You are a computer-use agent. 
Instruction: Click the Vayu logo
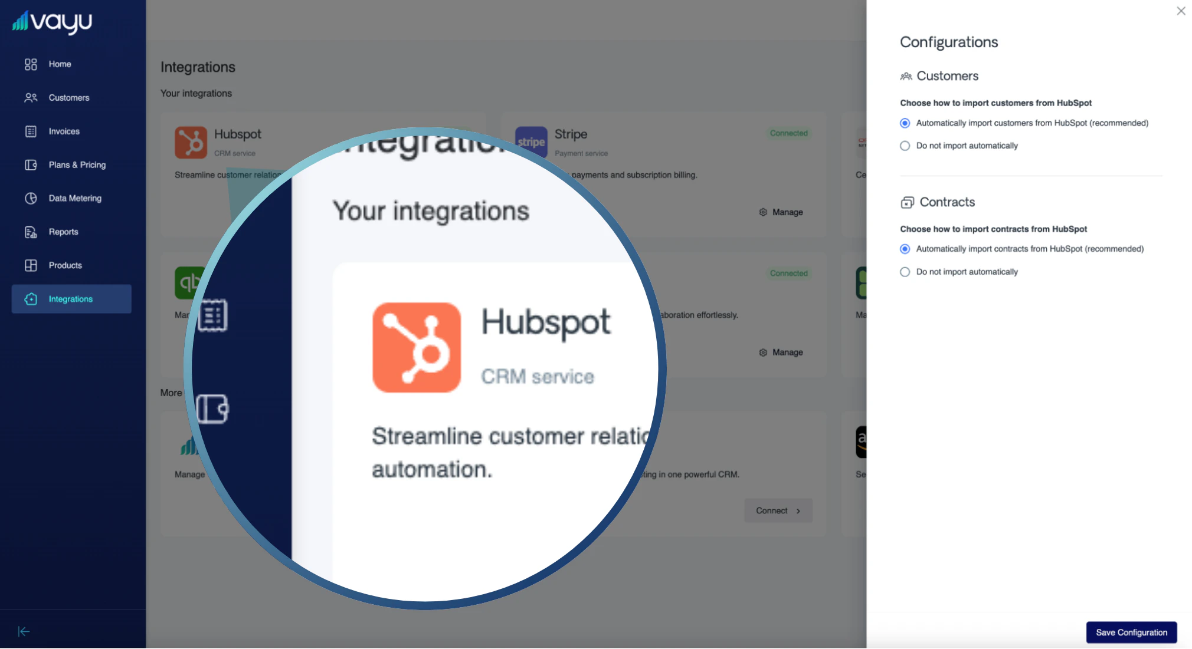pyautogui.click(x=52, y=22)
